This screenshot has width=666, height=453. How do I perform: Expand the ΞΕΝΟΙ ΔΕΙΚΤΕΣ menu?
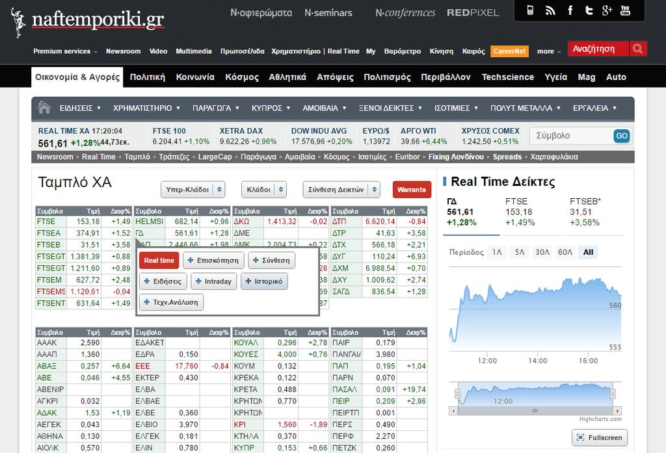(x=390, y=109)
